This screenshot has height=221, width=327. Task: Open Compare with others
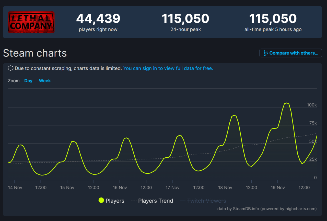coord(290,53)
